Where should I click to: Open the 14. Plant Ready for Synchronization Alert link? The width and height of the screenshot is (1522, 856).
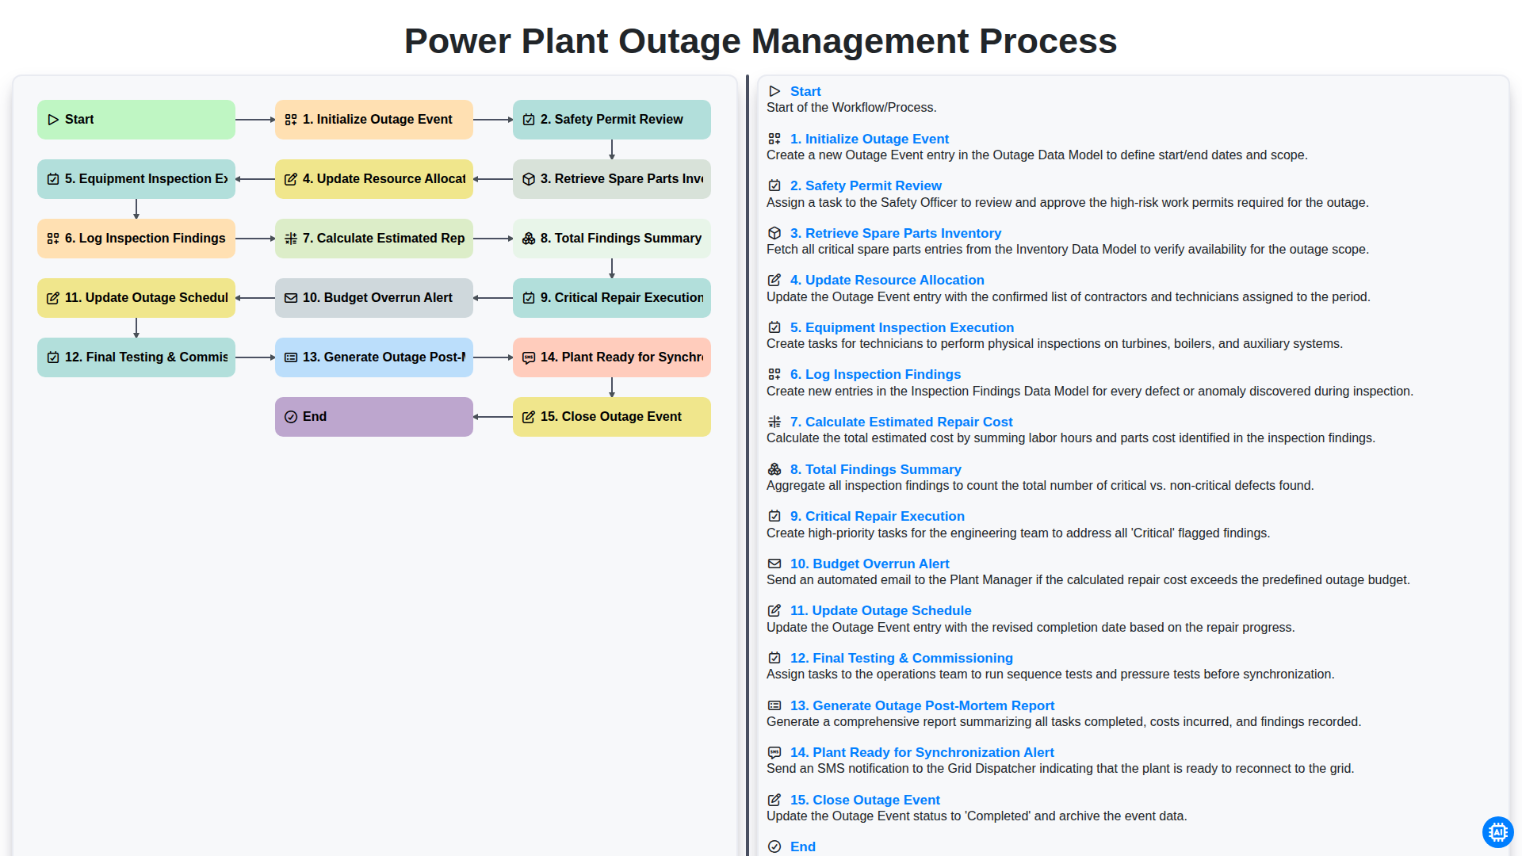tap(922, 752)
